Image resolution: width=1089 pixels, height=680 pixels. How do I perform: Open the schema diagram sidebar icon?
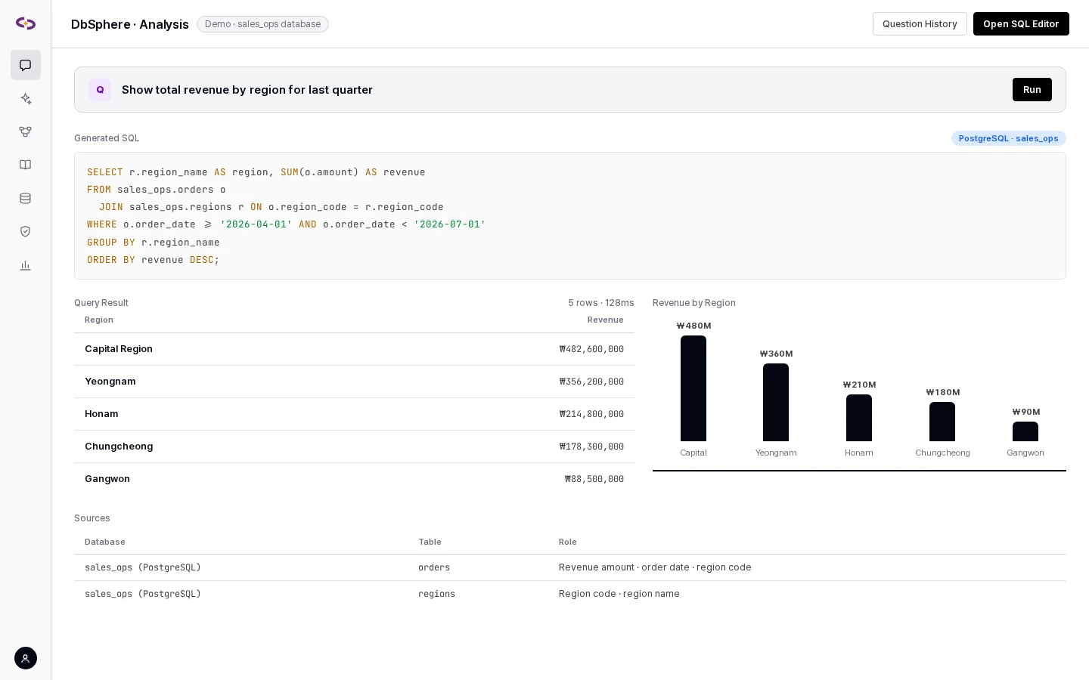coord(26,131)
